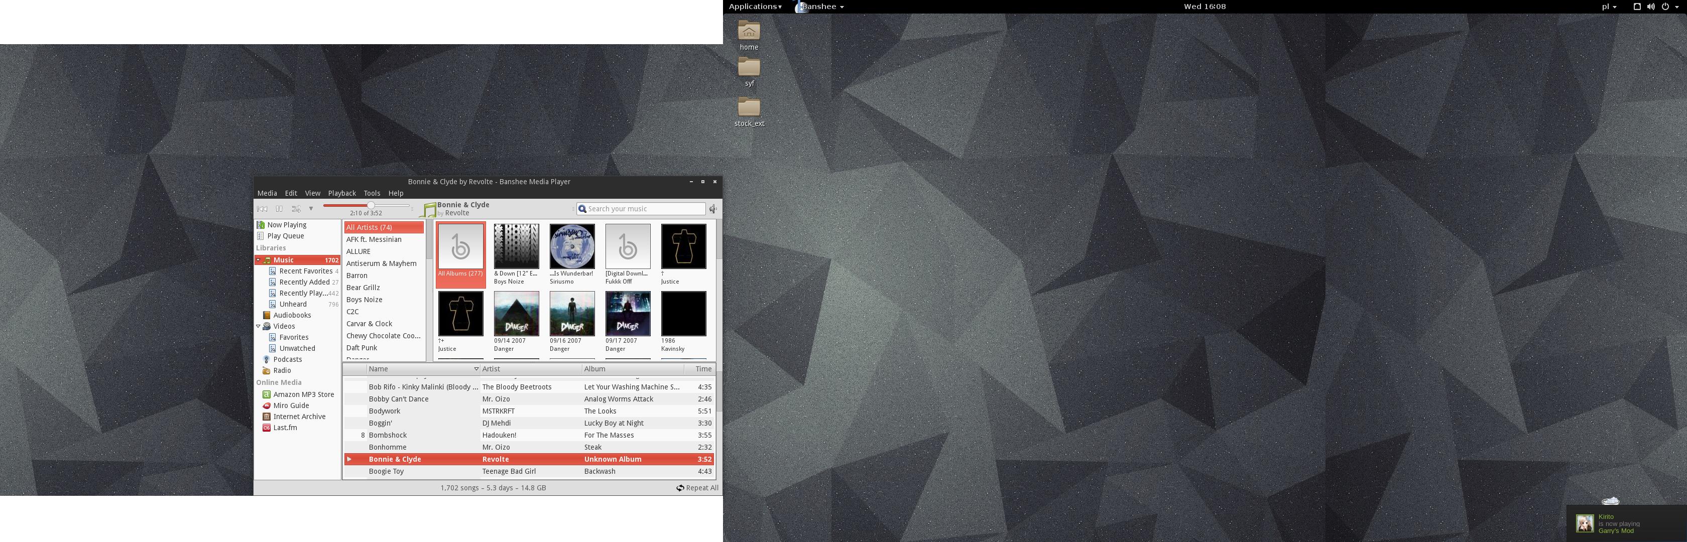Click the previous track button in Banshee
Screen dimensions: 1687x542
pyautogui.click(x=262, y=209)
